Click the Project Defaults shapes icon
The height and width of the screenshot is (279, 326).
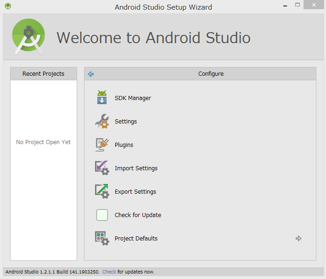102,238
